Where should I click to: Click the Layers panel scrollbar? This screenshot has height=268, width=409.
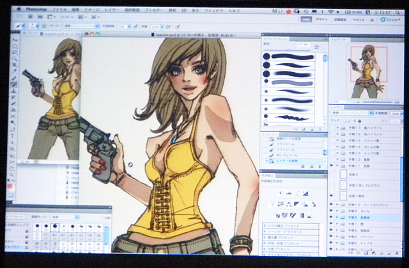402,180
